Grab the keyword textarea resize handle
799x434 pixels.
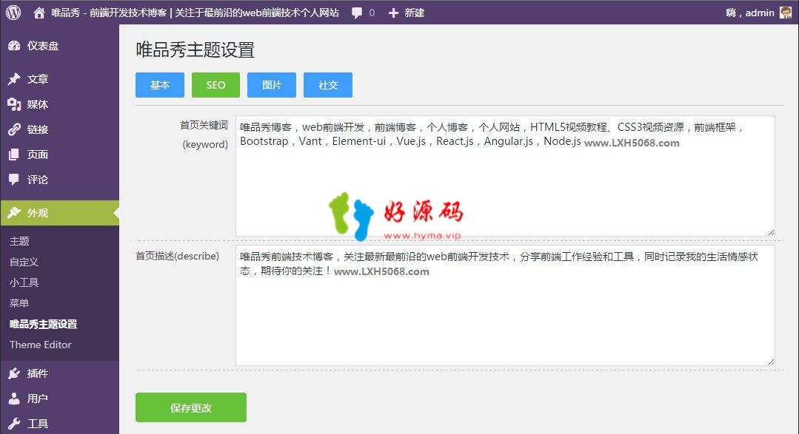(x=771, y=232)
